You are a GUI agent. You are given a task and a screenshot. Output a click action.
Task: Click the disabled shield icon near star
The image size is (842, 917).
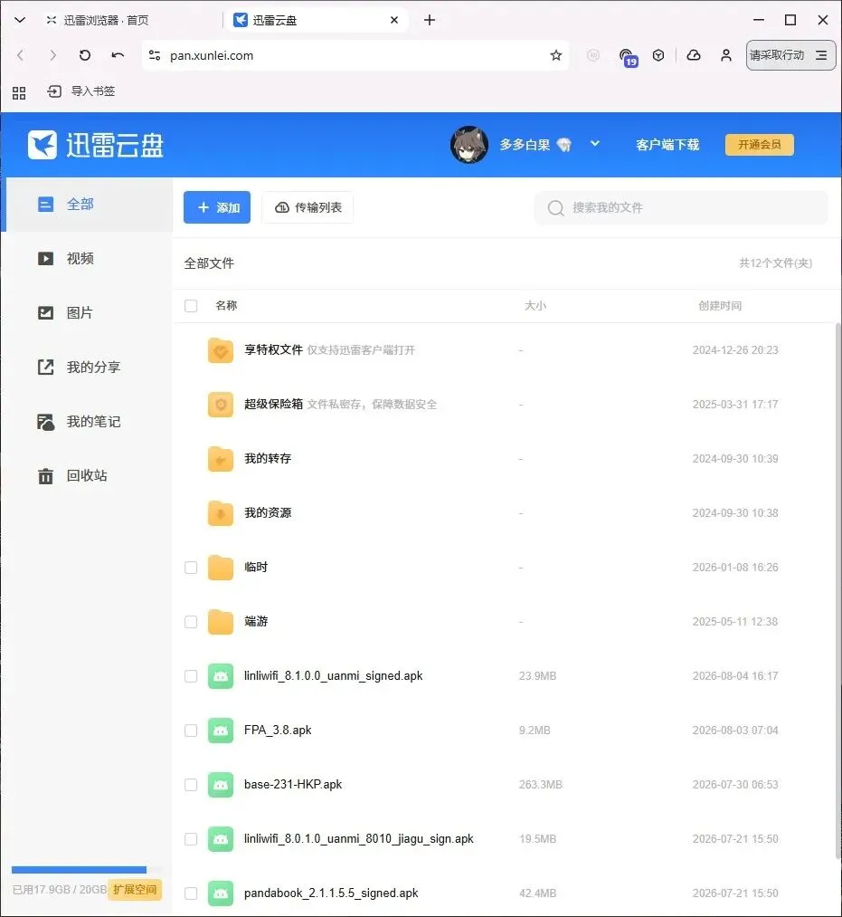593,55
